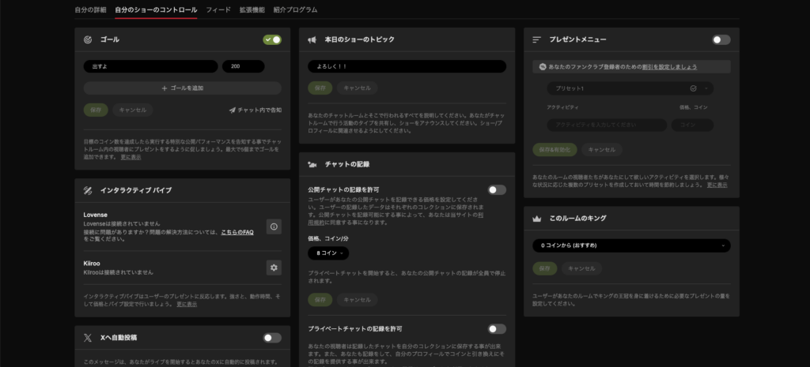Click the ゴールを追加 button
The height and width of the screenshot is (367, 810).
click(x=182, y=88)
